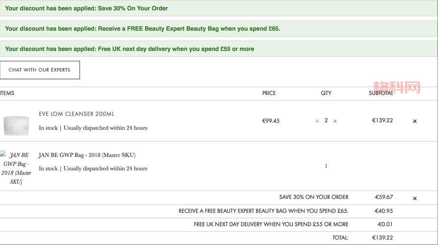The image size is (438, 245).
Task: Click the free UK delivery discount banner
Action: point(219,49)
